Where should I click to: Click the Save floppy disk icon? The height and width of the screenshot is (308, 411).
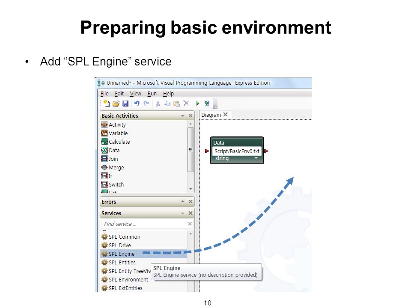coord(125,104)
